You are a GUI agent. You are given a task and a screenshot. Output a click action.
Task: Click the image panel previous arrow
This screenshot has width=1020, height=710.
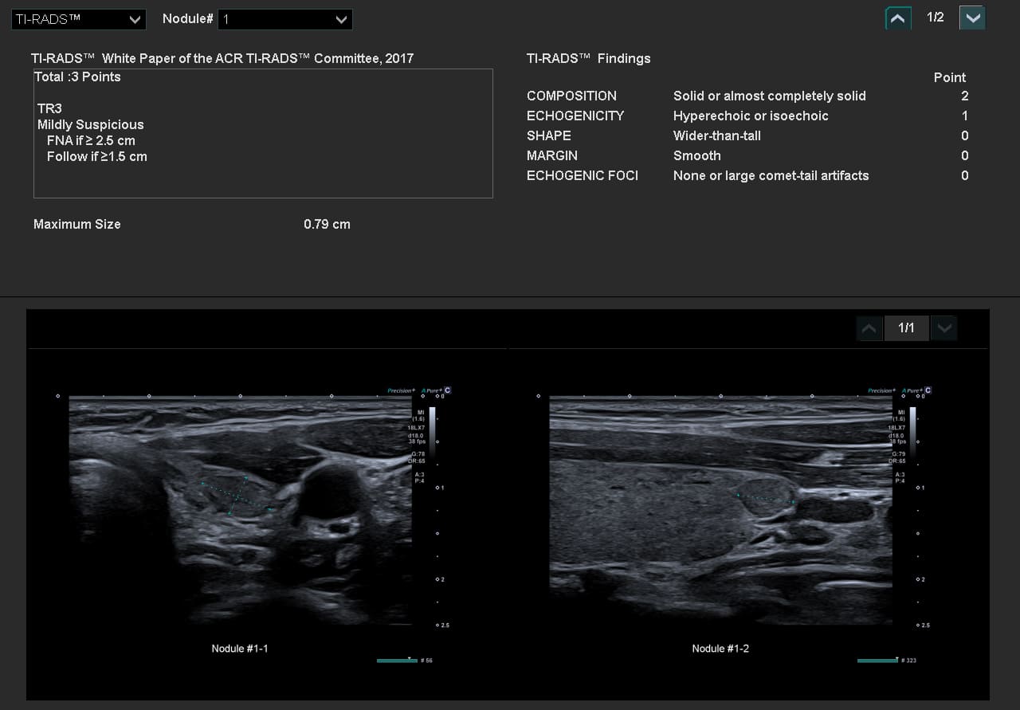pos(869,328)
